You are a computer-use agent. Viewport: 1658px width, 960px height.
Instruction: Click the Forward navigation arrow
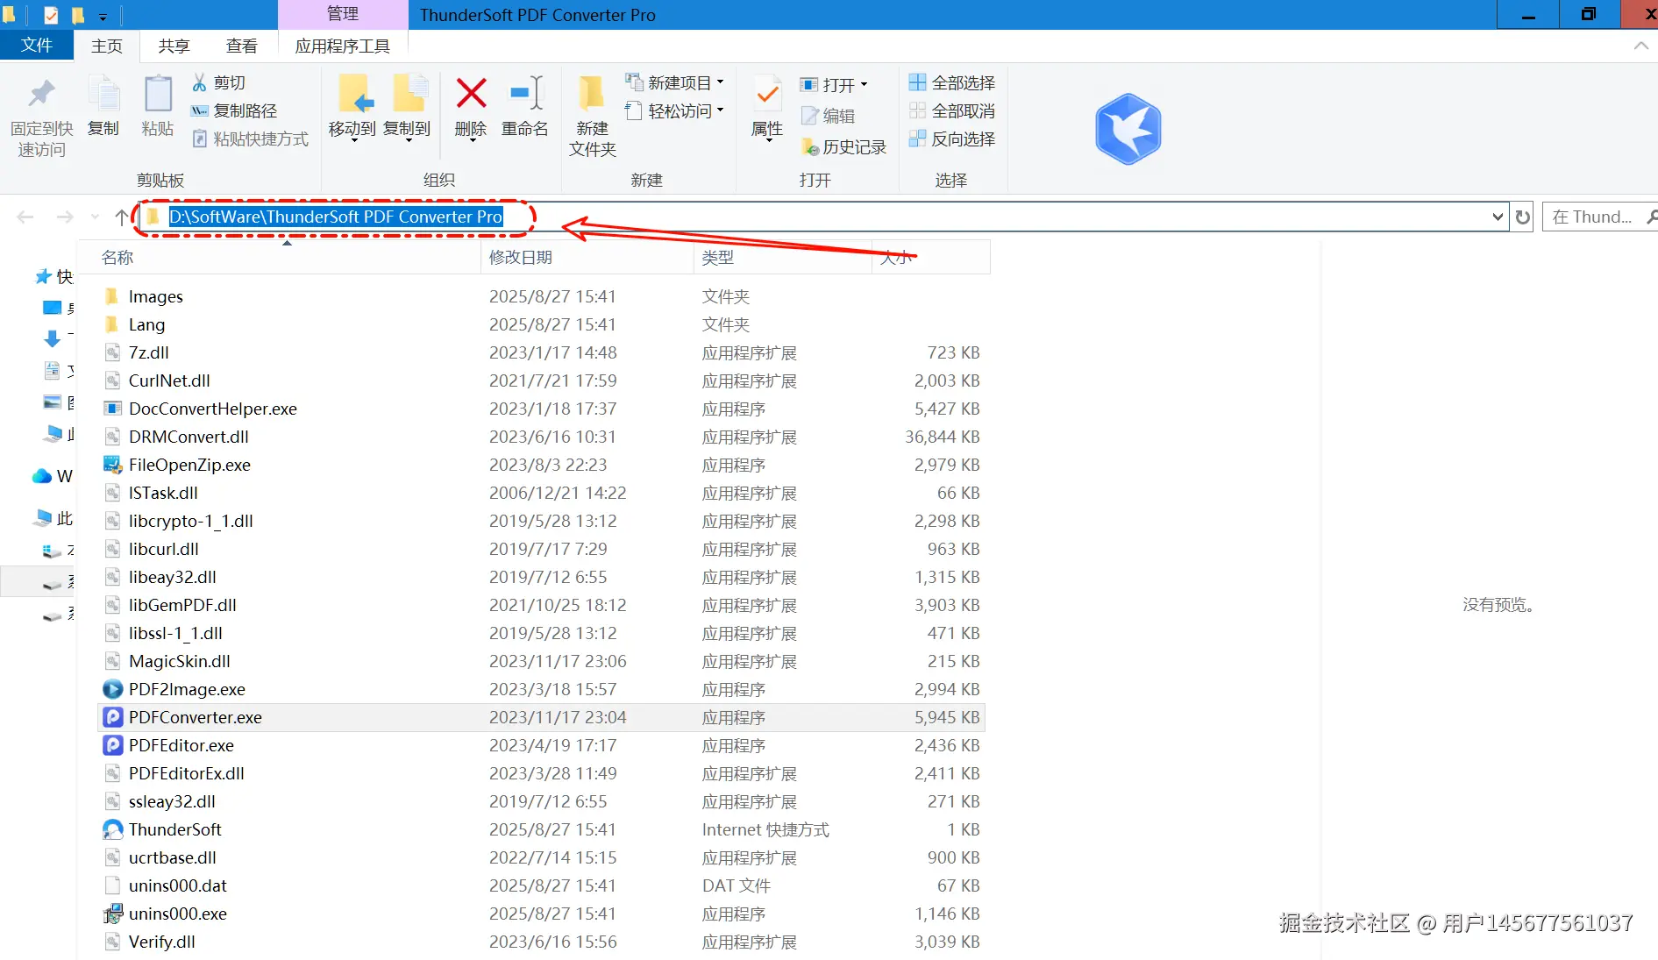65,217
